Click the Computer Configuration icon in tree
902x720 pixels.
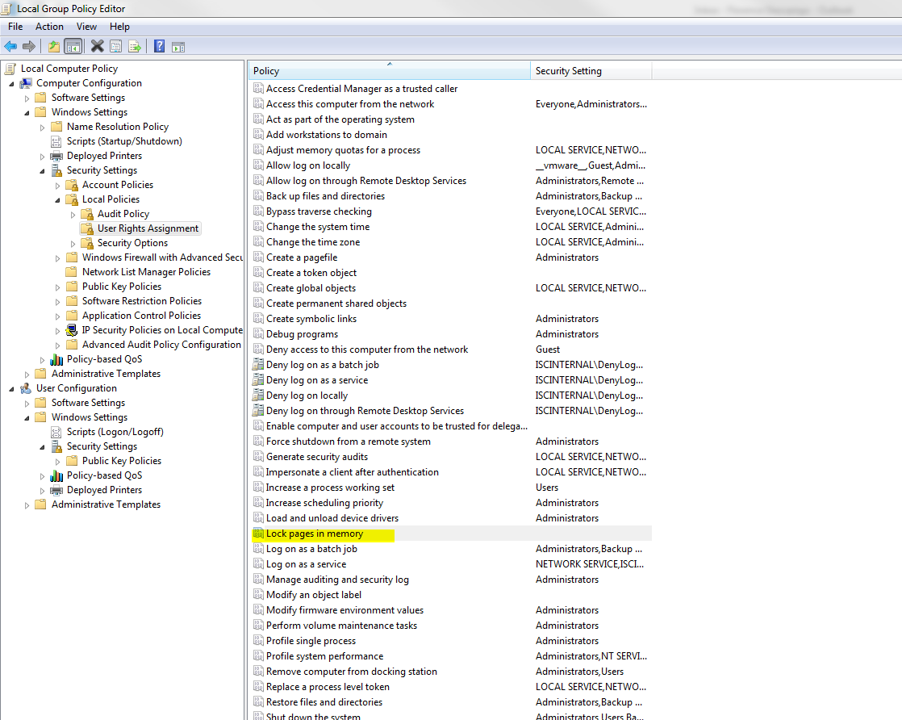[x=25, y=83]
